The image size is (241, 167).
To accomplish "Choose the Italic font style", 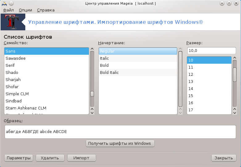I will click(x=138, y=58).
